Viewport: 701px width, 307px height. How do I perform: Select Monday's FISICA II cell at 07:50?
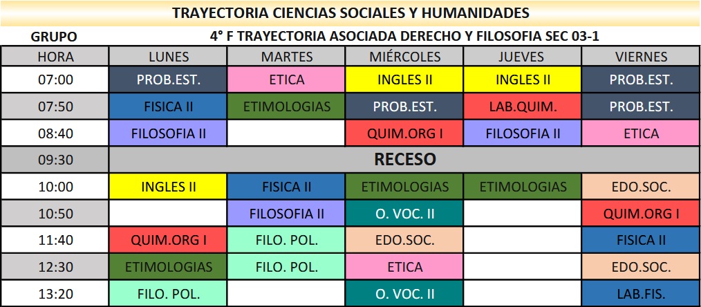169,106
